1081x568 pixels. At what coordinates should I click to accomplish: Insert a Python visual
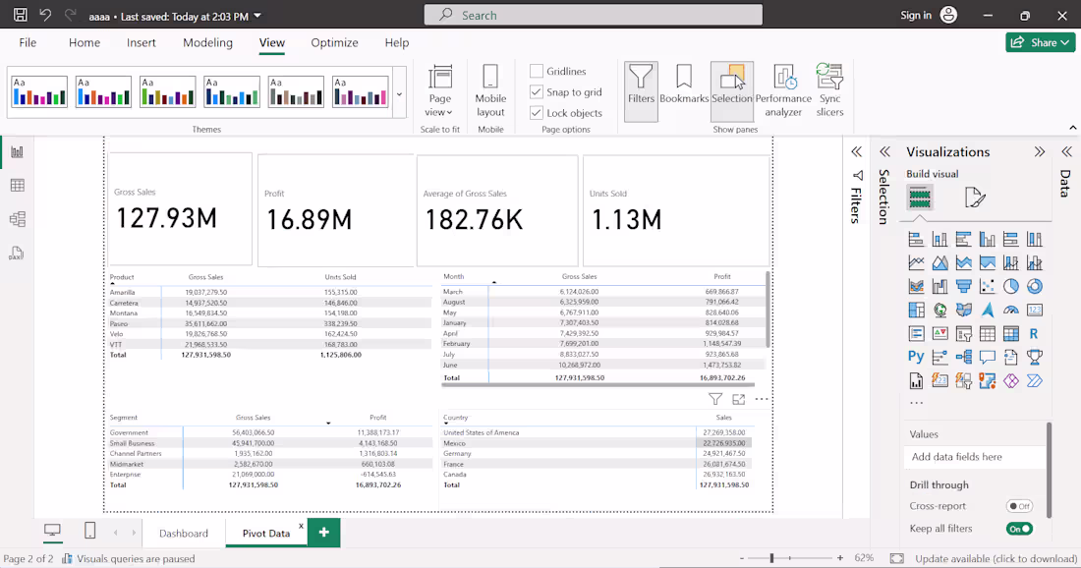[915, 356]
